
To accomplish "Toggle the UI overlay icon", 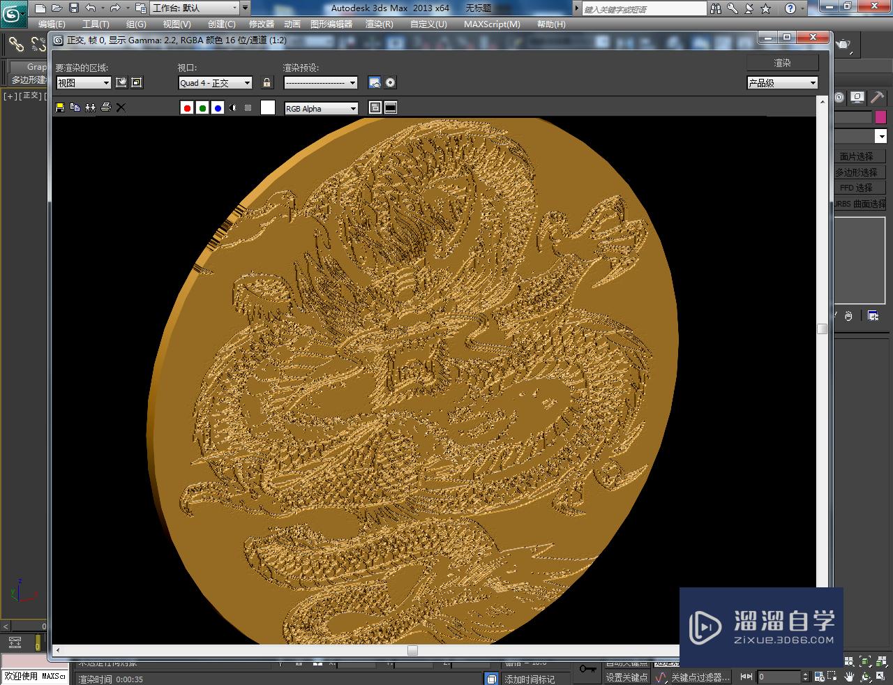I will (x=375, y=107).
